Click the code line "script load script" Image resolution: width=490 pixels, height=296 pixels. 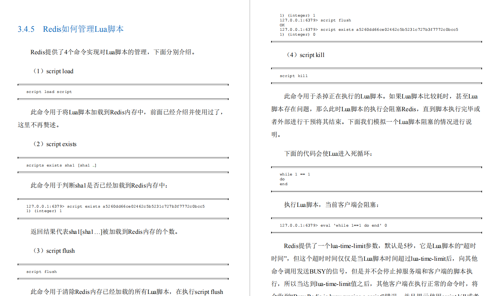click(49, 92)
